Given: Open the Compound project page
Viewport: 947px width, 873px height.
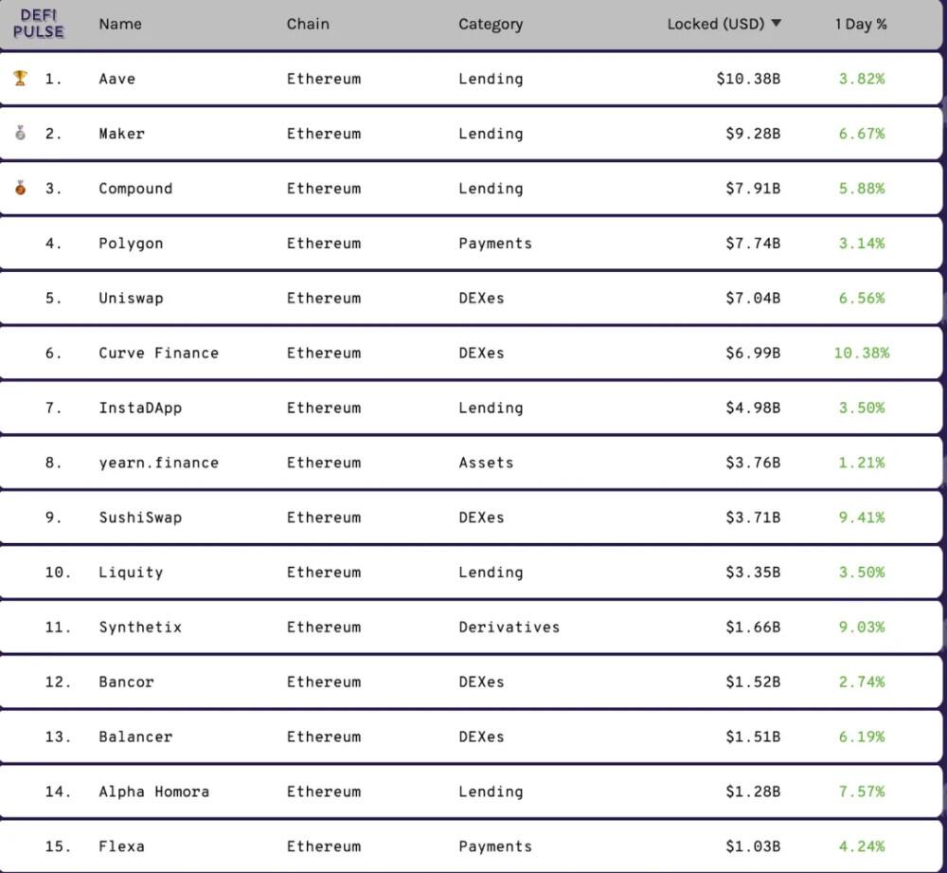Looking at the screenshot, I should tap(135, 189).
